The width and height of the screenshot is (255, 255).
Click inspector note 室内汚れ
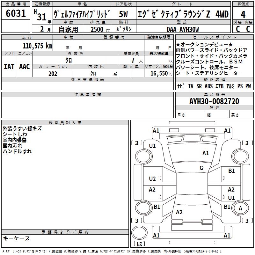(12, 146)
